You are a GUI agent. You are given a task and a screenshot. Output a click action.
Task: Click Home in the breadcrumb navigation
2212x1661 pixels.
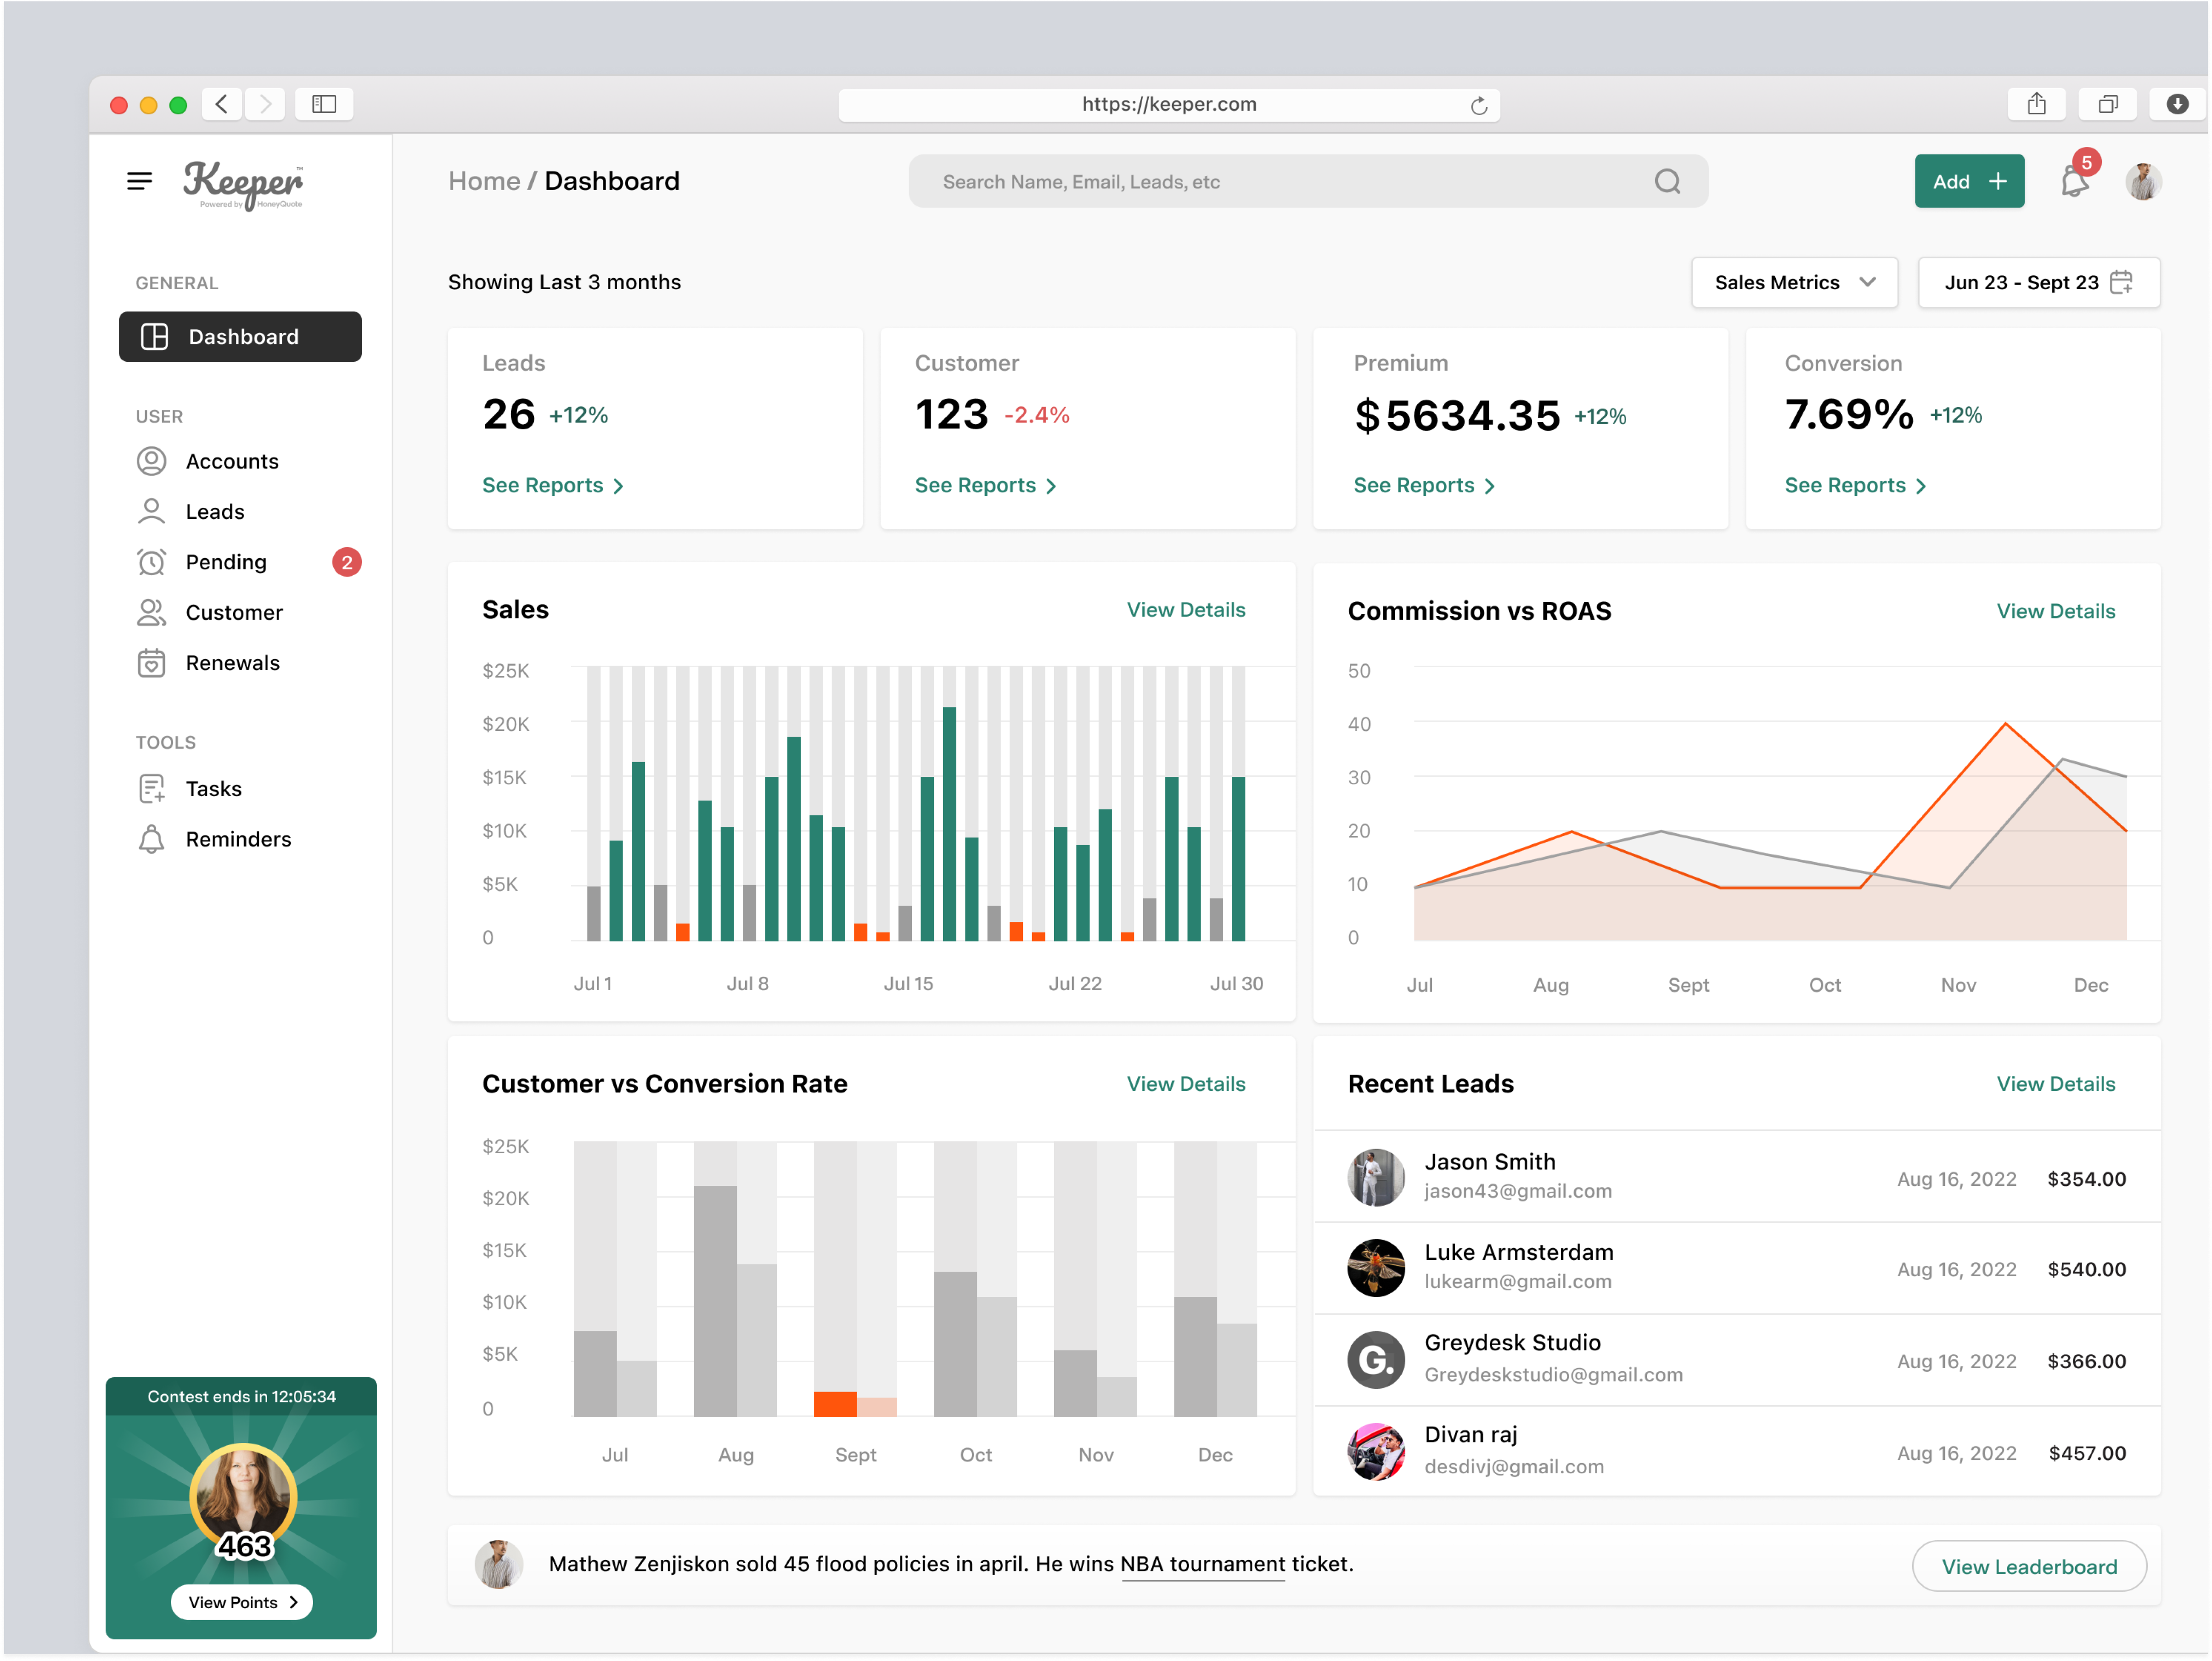click(483, 180)
